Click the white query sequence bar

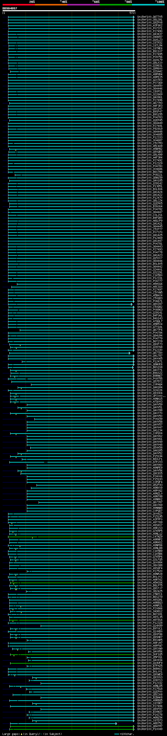(x=69, y=11)
